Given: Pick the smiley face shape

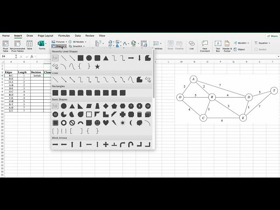Looking at the screenshot, I should [x=97, y=123].
